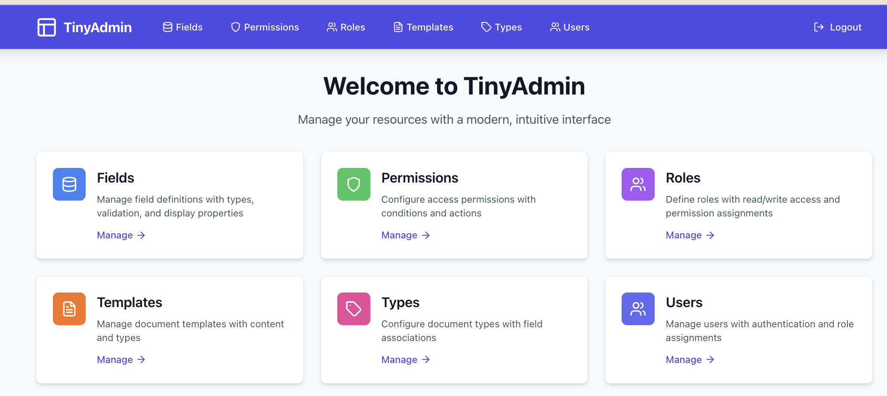
Task: Click the purple Roles people icon
Action: [638, 184]
